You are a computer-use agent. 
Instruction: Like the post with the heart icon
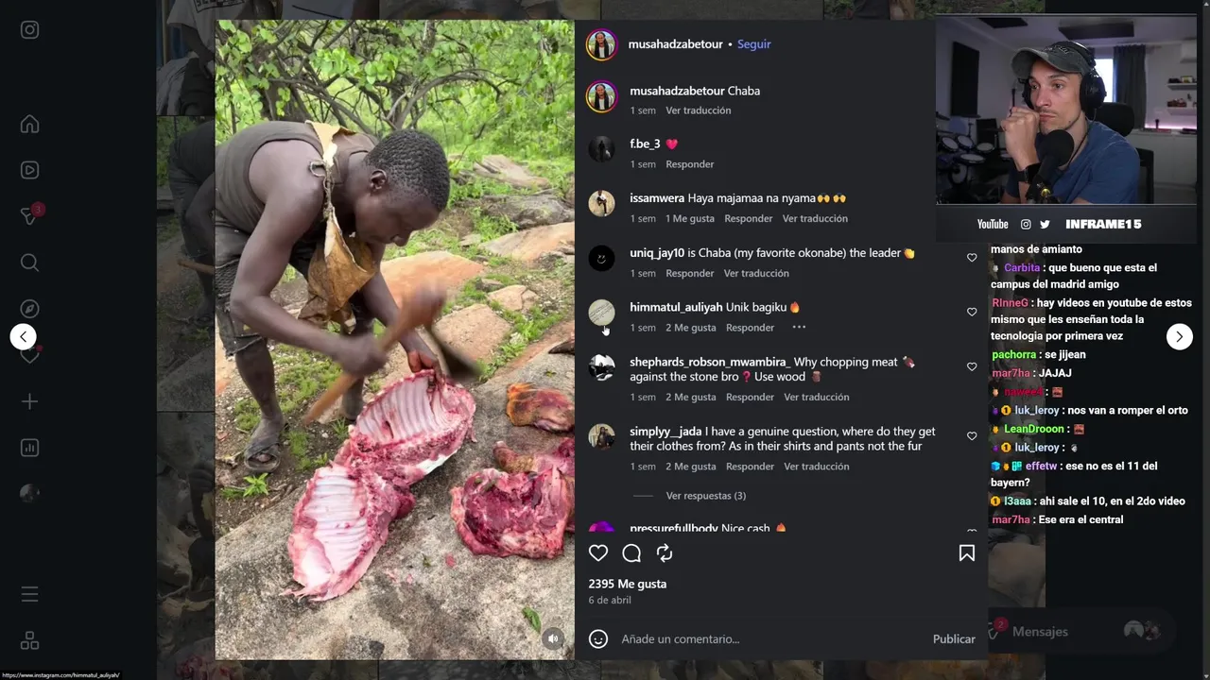598,553
